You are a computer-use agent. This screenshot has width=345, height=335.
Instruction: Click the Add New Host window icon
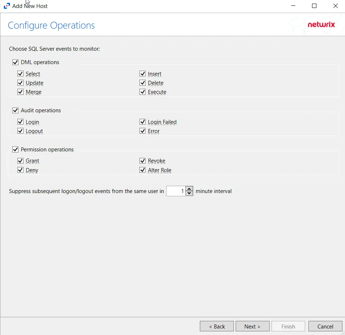7,6
